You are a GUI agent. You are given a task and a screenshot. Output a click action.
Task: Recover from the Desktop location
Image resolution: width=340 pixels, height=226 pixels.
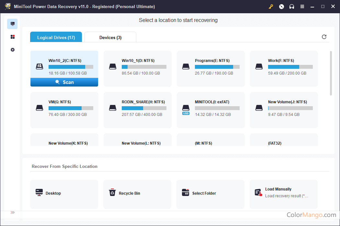coord(64,194)
